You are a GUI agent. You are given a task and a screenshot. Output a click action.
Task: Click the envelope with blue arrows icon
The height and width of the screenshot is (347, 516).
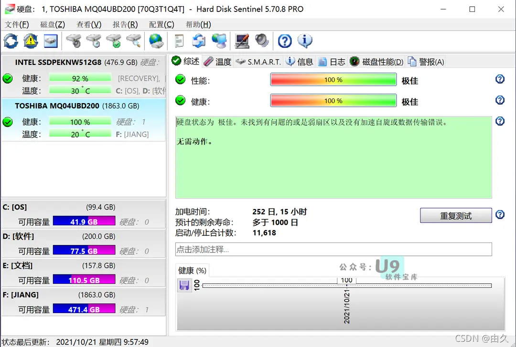199,41
